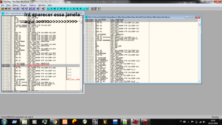Open the Plugins menu
222x125 pixels.
tap(24, 5)
